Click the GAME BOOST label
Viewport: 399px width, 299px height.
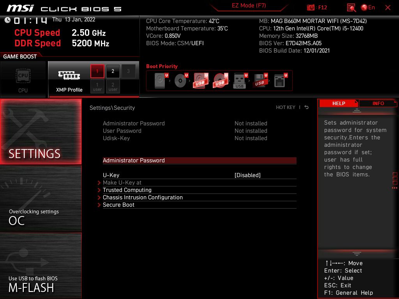20,56
